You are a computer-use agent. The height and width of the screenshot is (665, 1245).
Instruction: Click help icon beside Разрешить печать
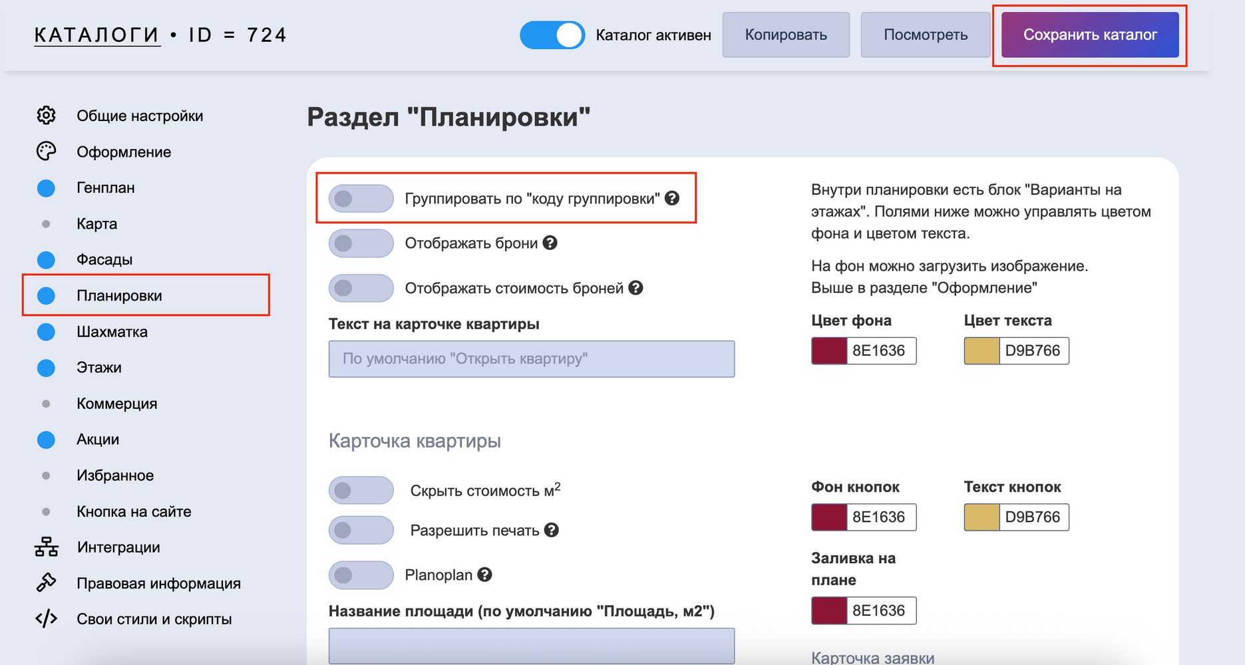pyautogui.click(x=551, y=530)
